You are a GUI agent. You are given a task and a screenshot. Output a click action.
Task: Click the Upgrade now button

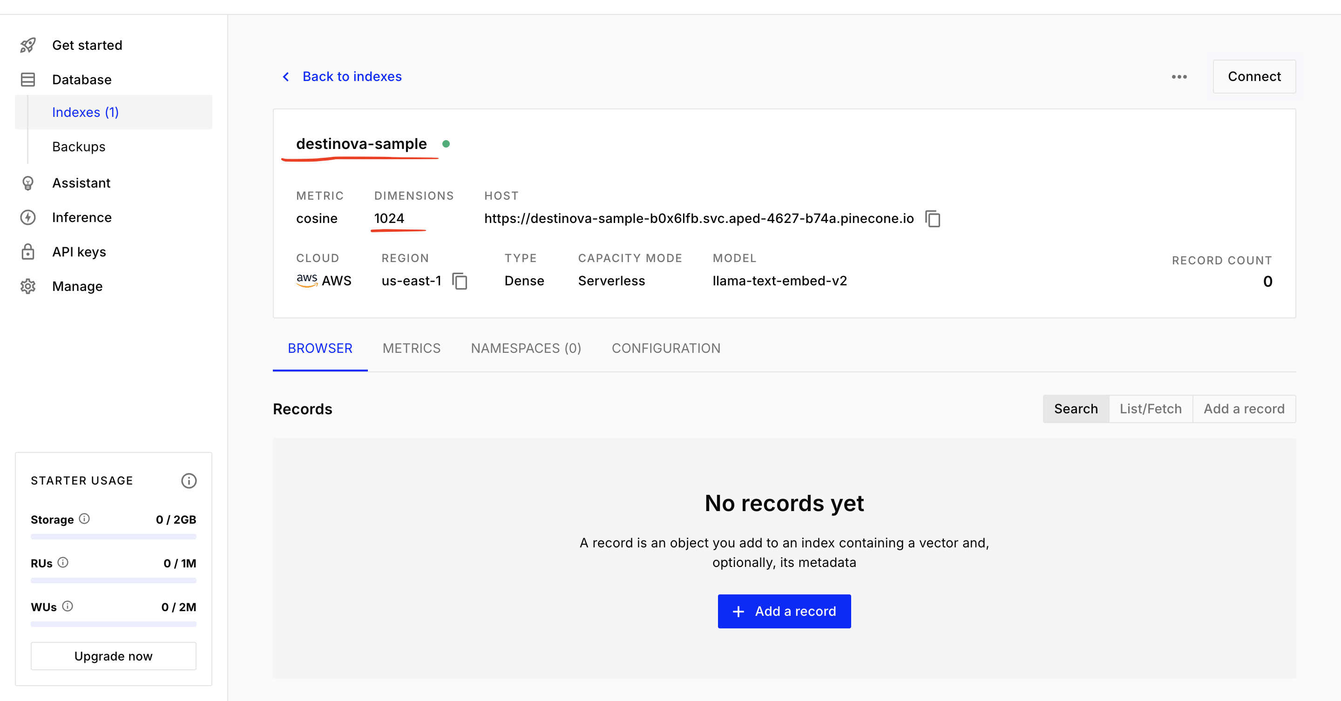click(x=114, y=656)
